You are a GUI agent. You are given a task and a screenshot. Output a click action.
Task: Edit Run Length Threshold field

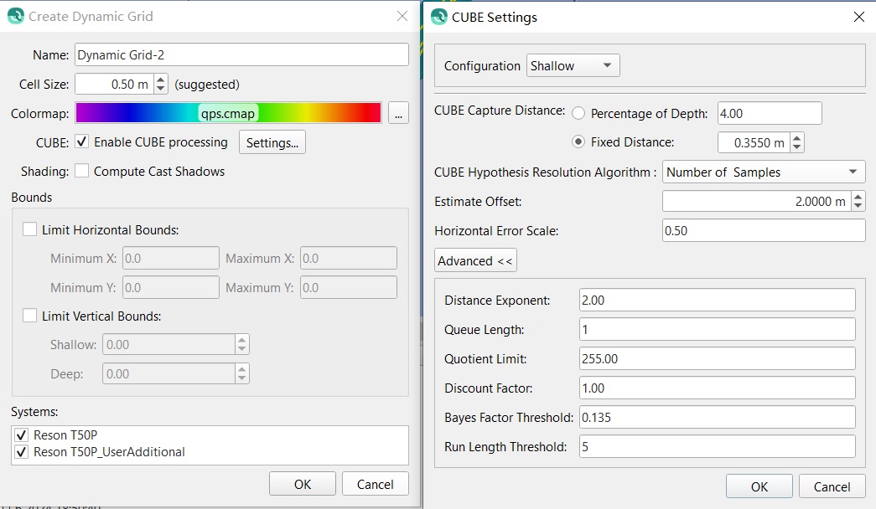pos(718,446)
